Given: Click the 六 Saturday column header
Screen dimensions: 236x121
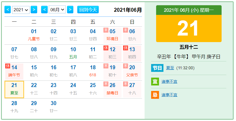Looking at the screenshot, I should (x=112, y=22).
